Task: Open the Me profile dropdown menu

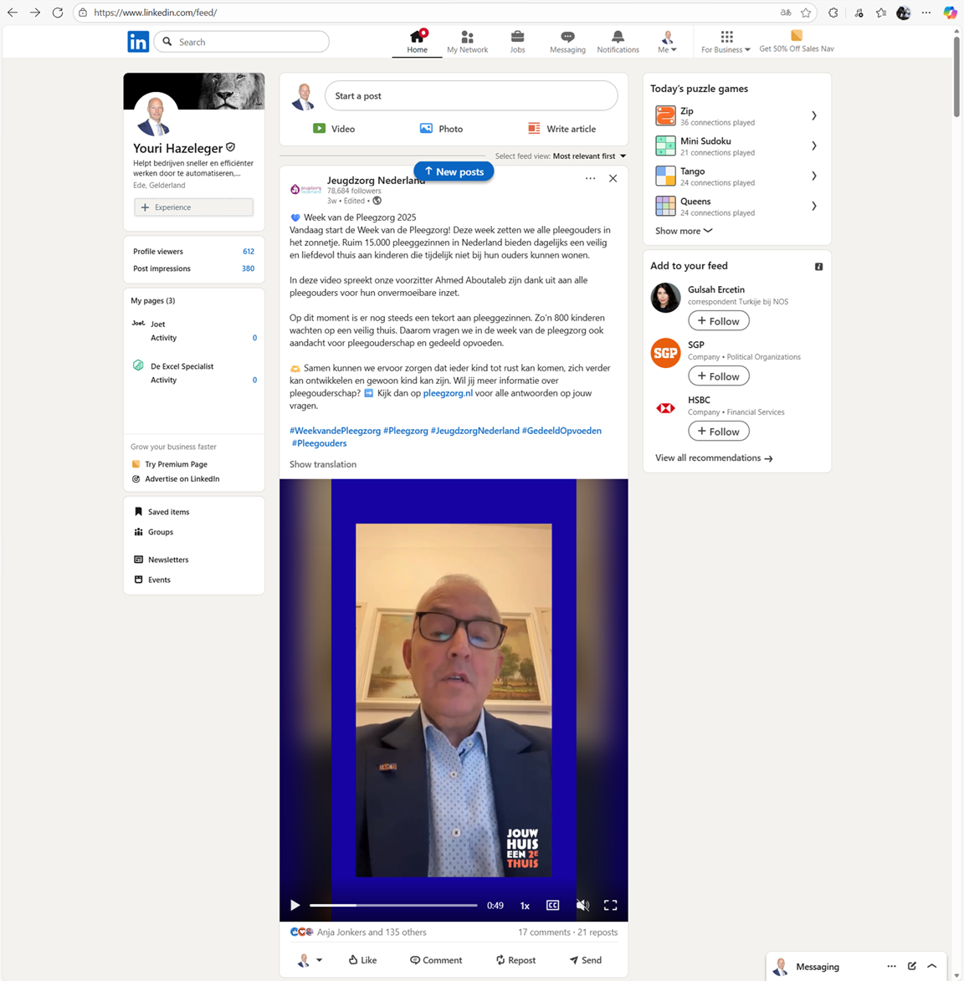Action: pyautogui.click(x=667, y=41)
